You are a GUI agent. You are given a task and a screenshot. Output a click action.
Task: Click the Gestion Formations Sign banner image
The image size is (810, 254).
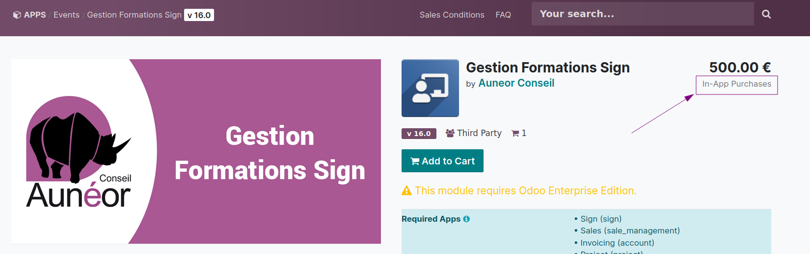196,151
